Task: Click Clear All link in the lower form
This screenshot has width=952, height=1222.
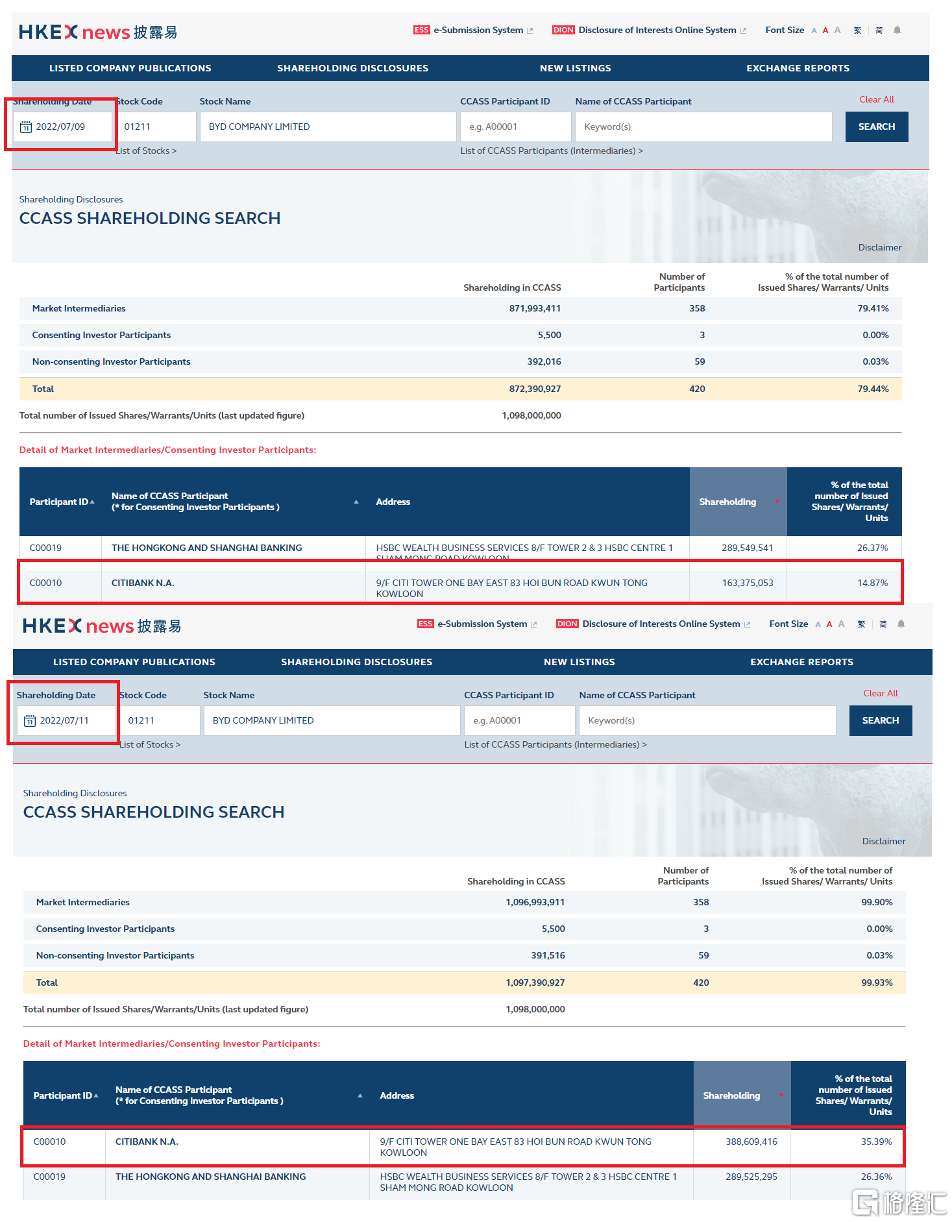Action: 880,693
